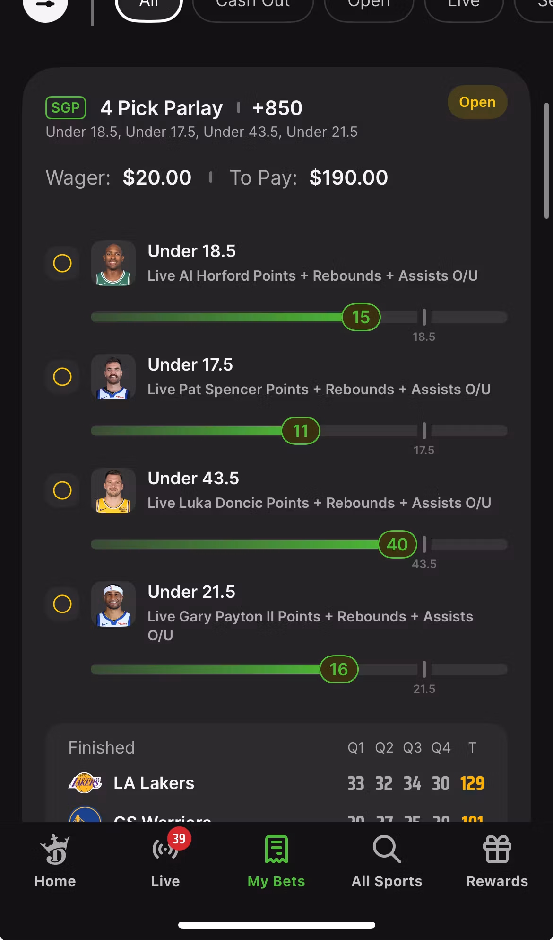Image resolution: width=553 pixels, height=940 pixels.
Task: Tap Luka Doncic's player headshot
Action: 113,490
